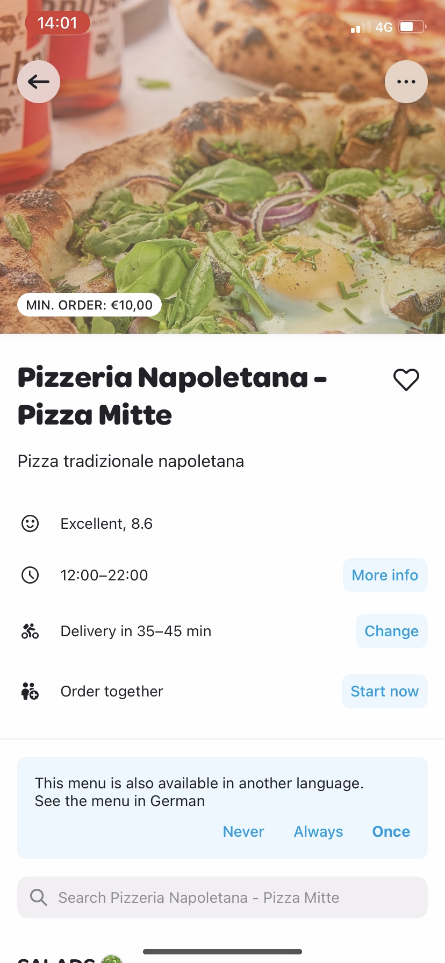Choose Never for German menu
445x963 pixels.
click(x=243, y=831)
